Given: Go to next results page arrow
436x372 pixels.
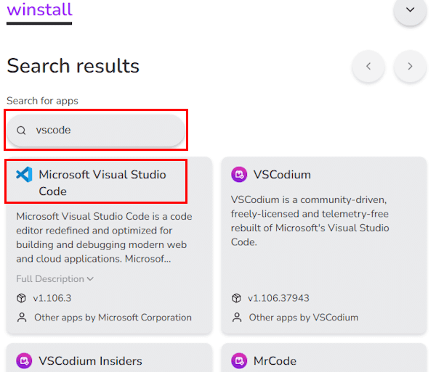Looking at the screenshot, I should pyautogui.click(x=410, y=67).
